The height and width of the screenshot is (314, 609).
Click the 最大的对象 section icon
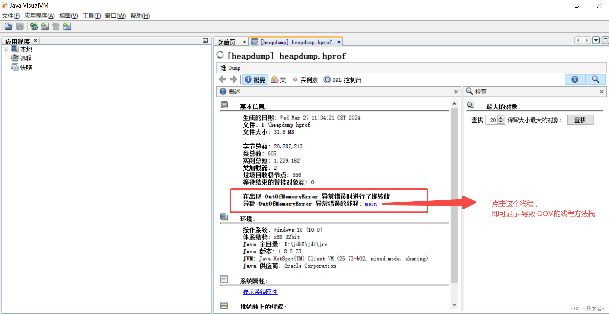point(471,105)
